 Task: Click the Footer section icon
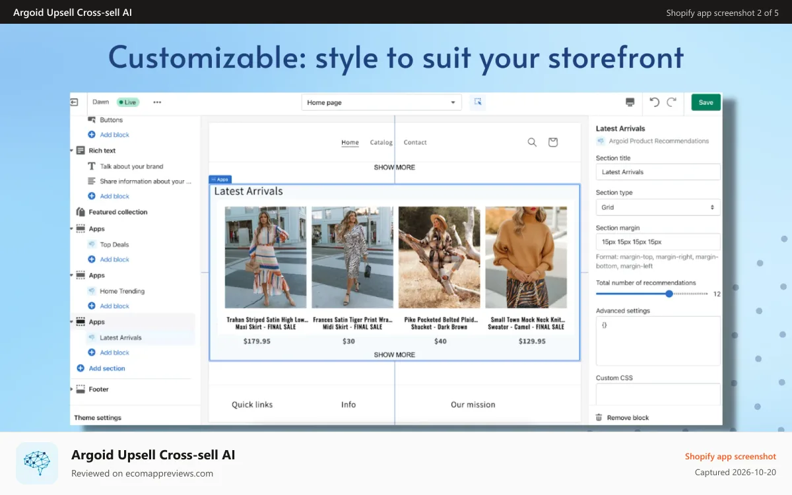pyautogui.click(x=81, y=389)
